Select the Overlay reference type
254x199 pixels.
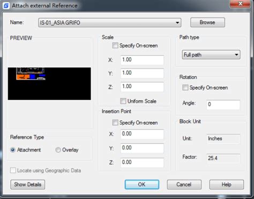pos(58,150)
